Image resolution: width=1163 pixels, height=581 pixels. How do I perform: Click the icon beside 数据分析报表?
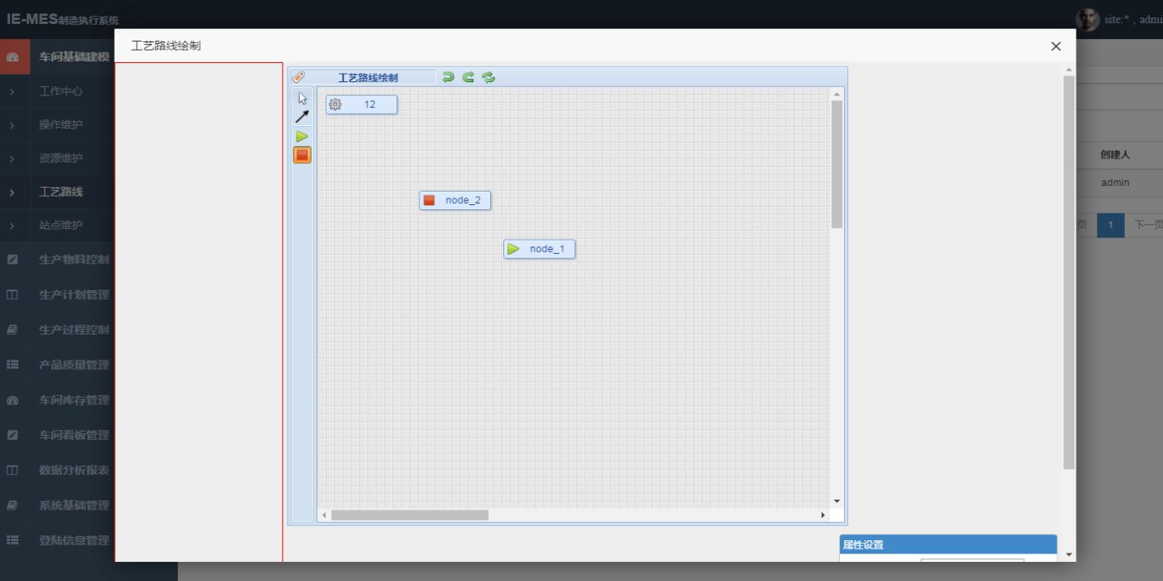click(x=12, y=470)
